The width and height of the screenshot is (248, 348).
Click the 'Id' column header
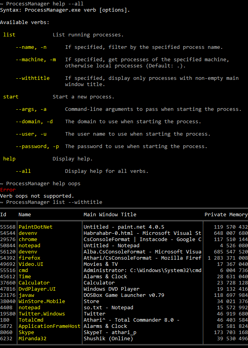coord(3,215)
